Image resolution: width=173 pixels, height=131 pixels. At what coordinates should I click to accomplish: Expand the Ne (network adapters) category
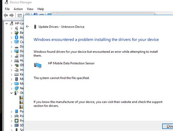11,88
